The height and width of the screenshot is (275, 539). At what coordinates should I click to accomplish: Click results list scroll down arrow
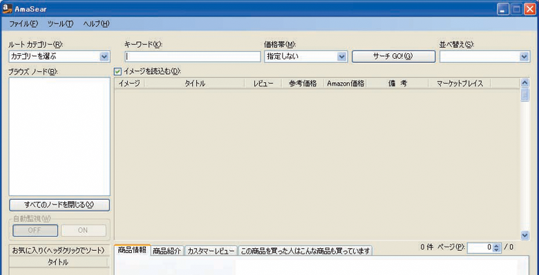[524, 235]
